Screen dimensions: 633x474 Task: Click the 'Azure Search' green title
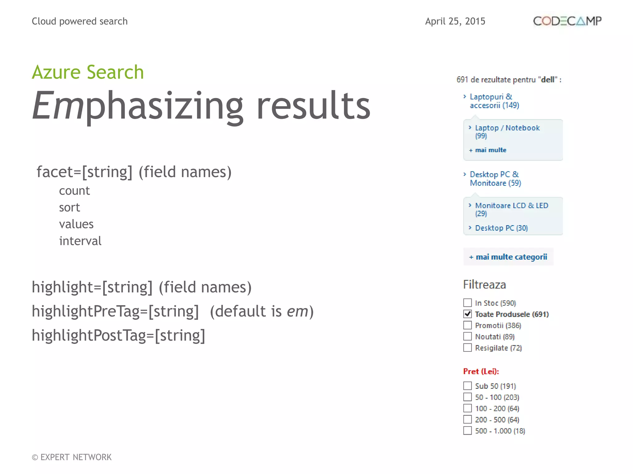tap(88, 72)
